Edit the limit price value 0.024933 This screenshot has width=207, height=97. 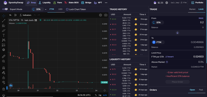pos(198,57)
